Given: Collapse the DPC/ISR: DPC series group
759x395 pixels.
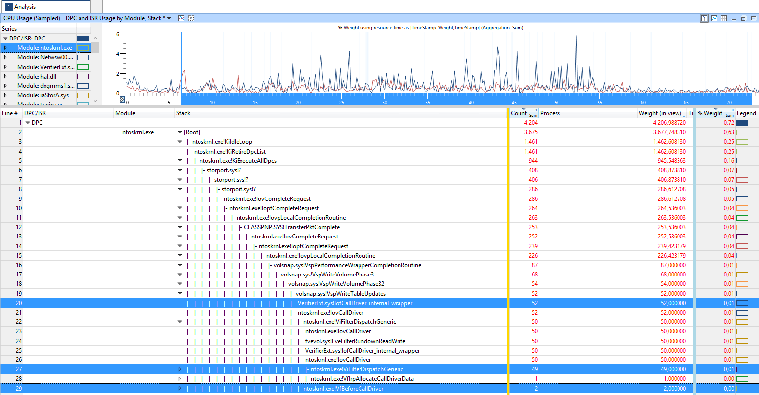Looking at the screenshot, I should (5, 39).
